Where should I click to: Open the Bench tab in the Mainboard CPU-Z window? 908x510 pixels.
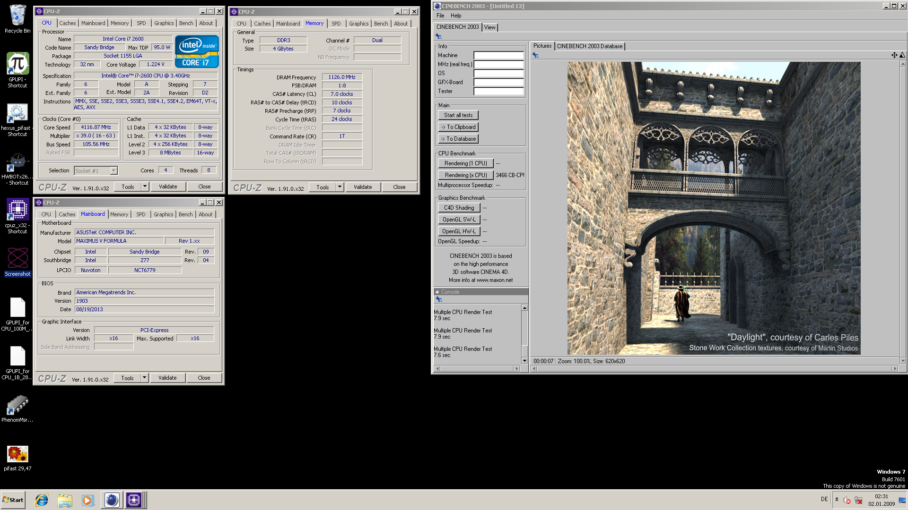(x=185, y=214)
